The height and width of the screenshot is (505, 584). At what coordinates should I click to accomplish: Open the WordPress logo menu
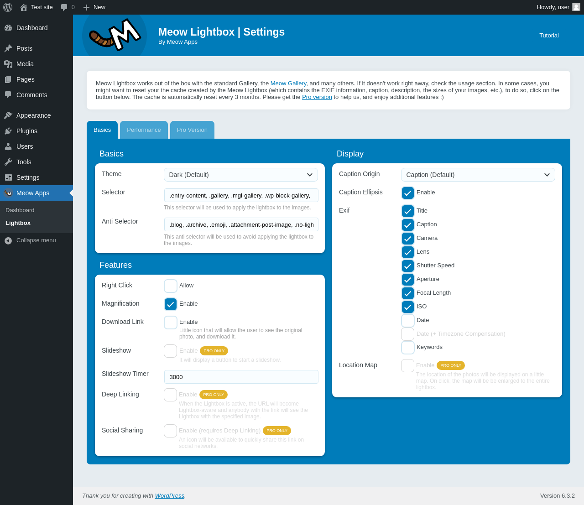tap(8, 7)
